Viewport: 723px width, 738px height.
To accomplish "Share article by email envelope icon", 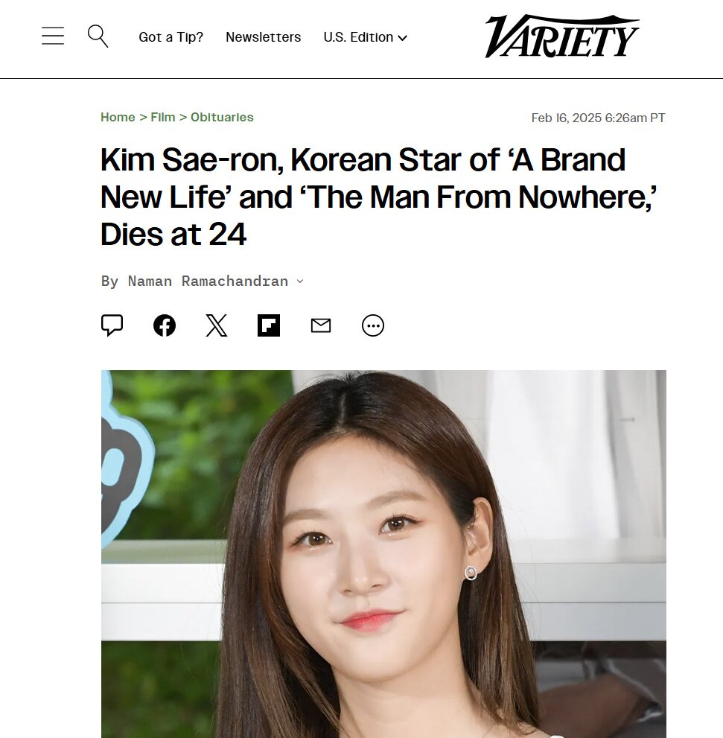I will point(321,325).
